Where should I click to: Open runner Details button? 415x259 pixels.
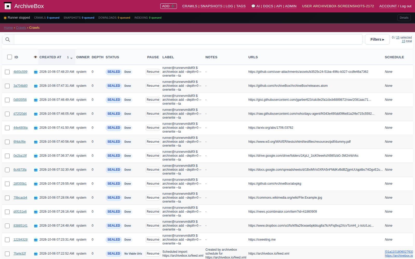[x=404, y=18]
